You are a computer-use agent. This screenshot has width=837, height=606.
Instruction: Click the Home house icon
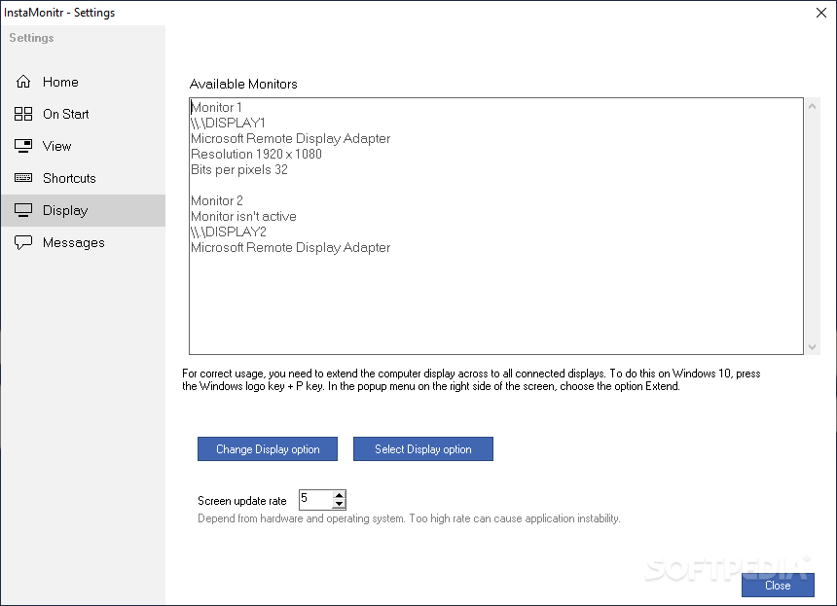point(23,82)
